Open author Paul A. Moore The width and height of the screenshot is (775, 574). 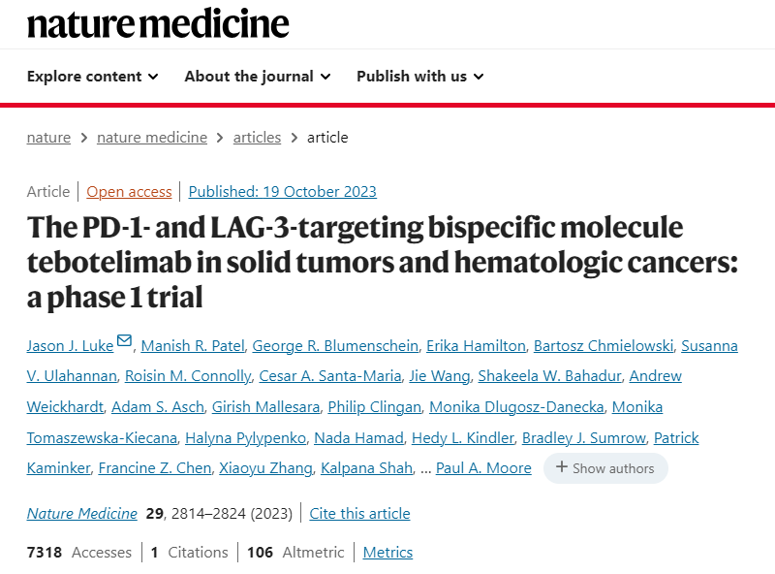point(483,468)
